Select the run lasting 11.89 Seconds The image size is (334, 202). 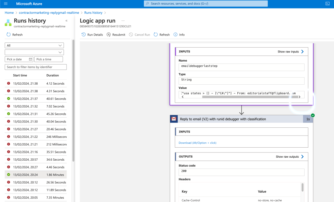(36, 190)
